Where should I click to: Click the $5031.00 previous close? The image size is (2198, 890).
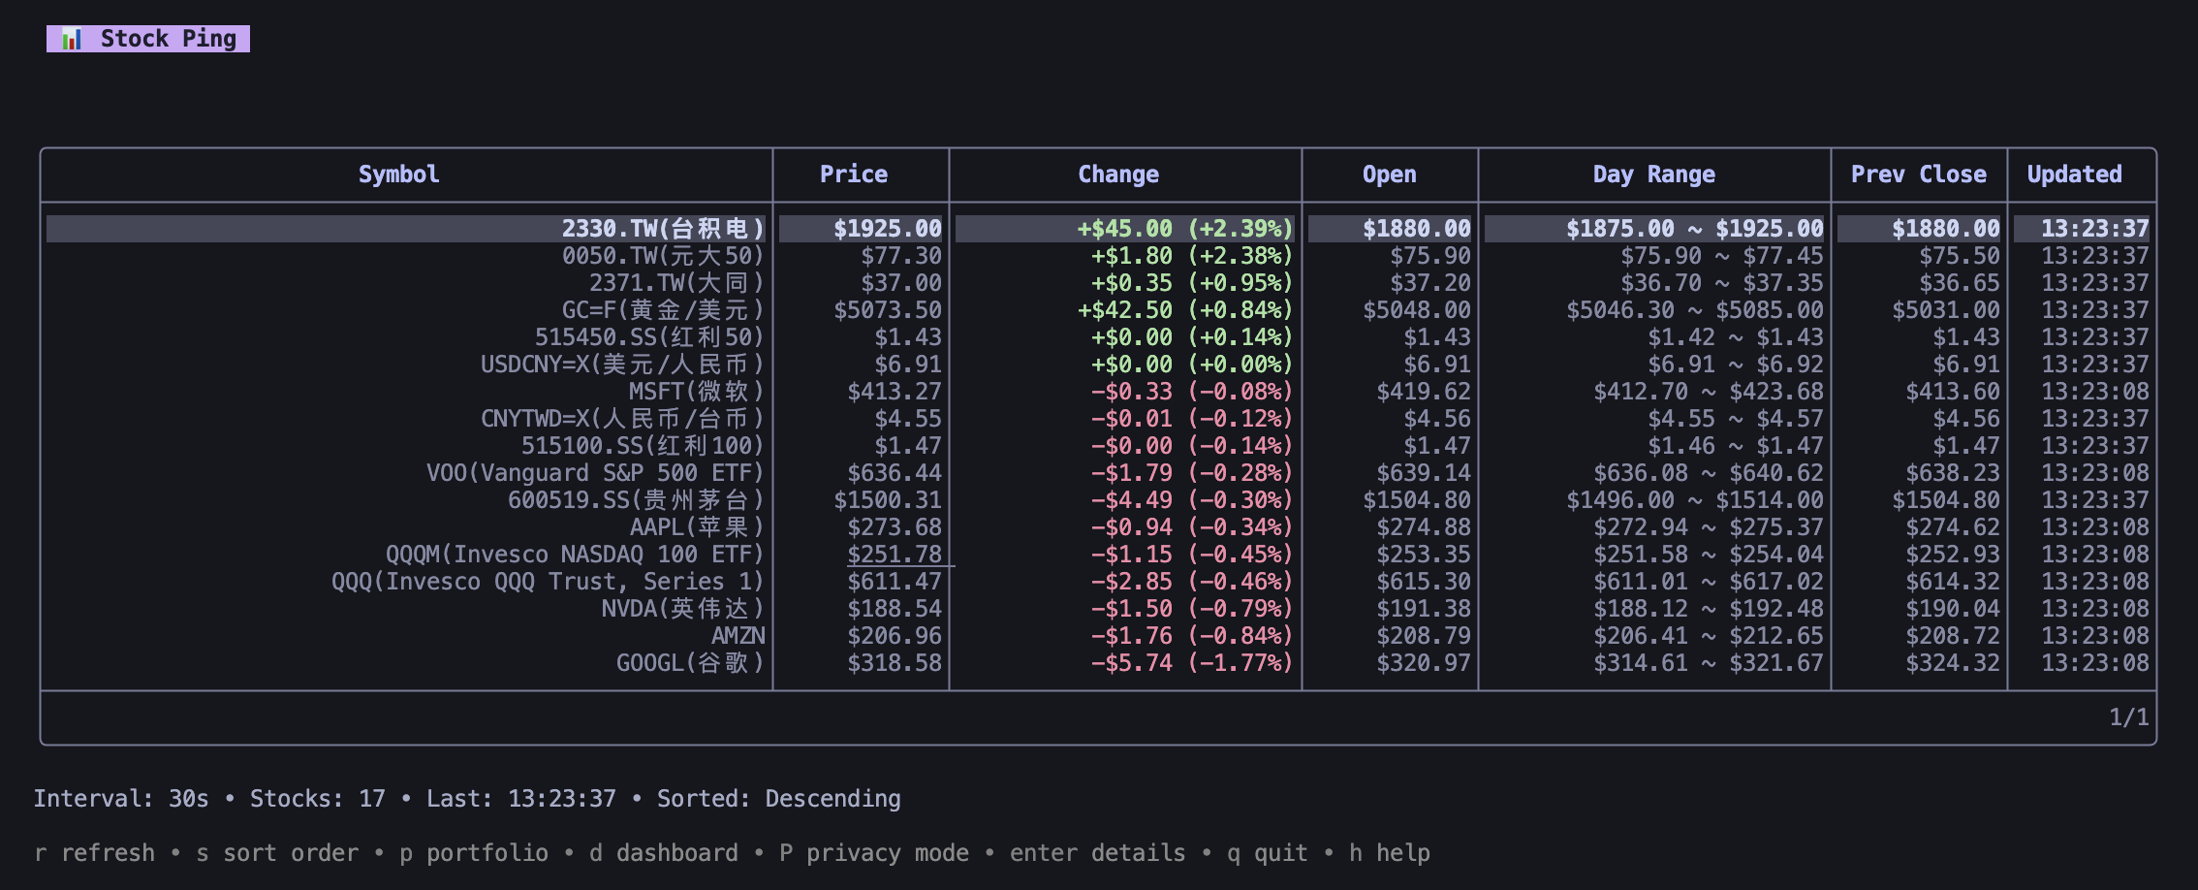click(x=1946, y=310)
